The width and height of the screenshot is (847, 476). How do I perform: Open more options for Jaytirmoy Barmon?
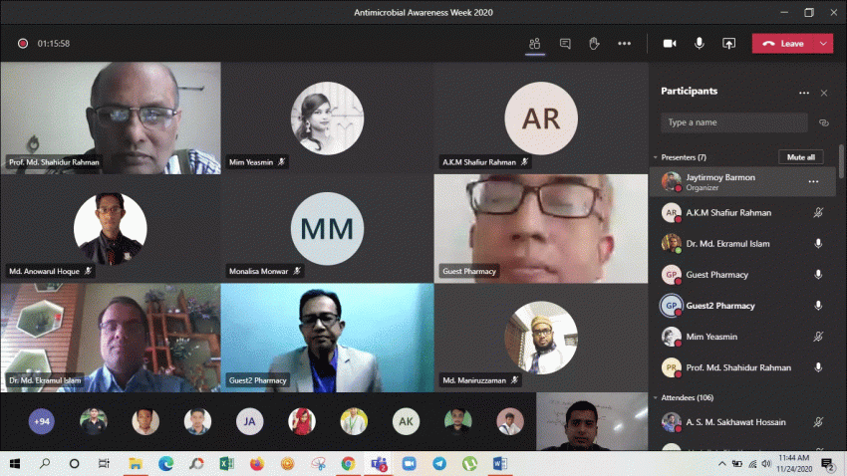(x=813, y=182)
